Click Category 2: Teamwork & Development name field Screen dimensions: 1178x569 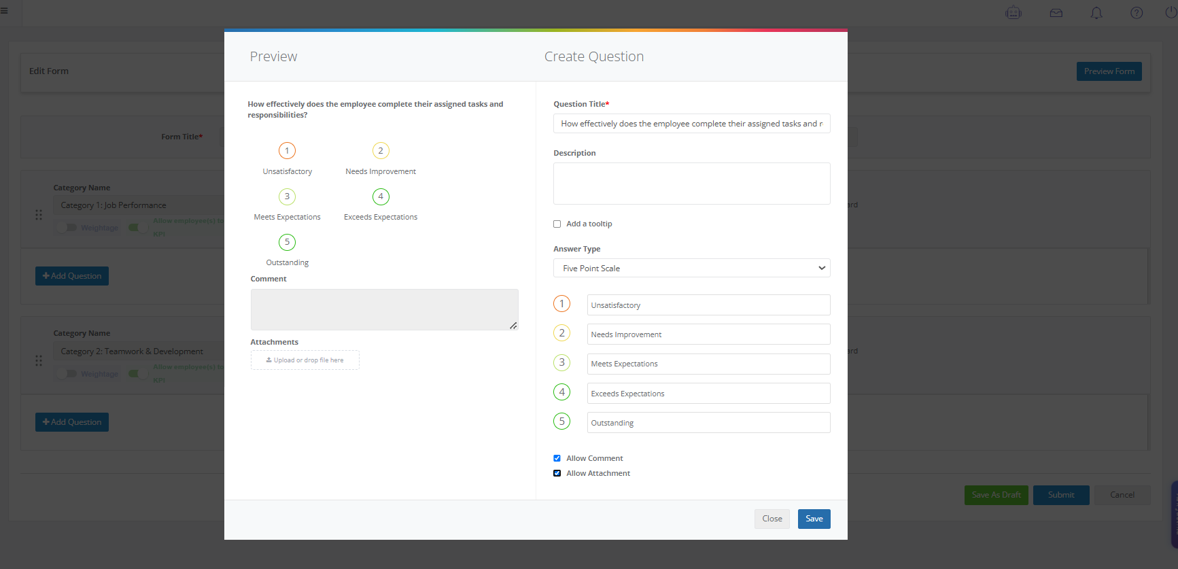(x=139, y=351)
